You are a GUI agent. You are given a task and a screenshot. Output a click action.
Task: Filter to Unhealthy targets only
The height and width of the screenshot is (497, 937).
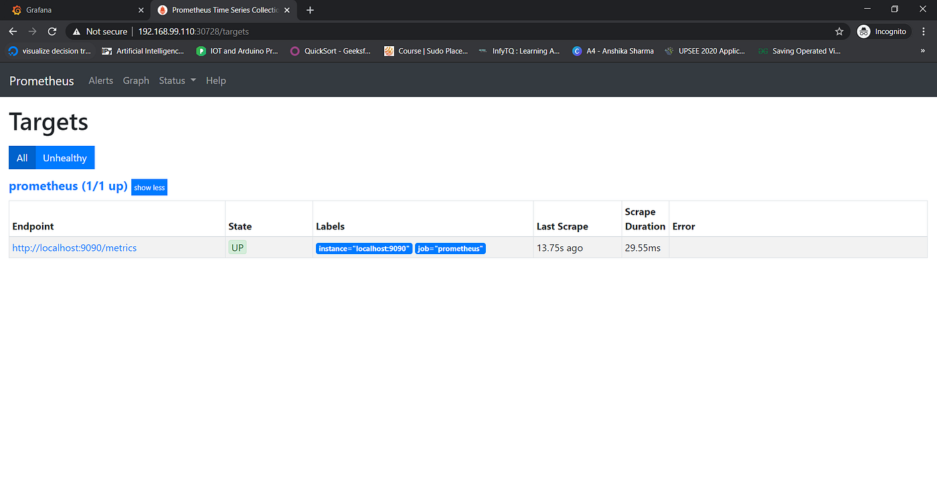click(65, 158)
